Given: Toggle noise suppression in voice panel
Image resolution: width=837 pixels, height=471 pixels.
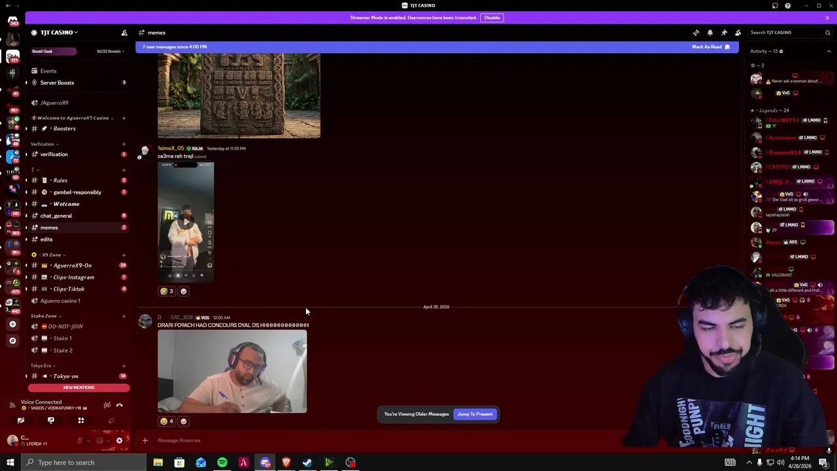Looking at the screenshot, I should tap(107, 406).
